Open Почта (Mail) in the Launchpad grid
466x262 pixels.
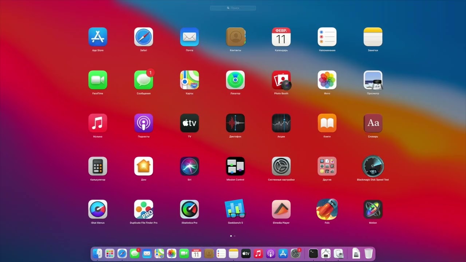[x=189, y=37]
